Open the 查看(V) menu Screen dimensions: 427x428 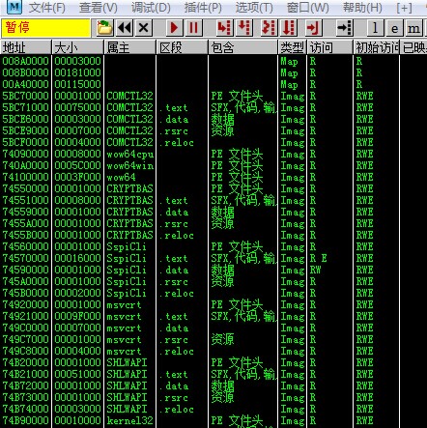pyautogui.click(x=99, y=8)
